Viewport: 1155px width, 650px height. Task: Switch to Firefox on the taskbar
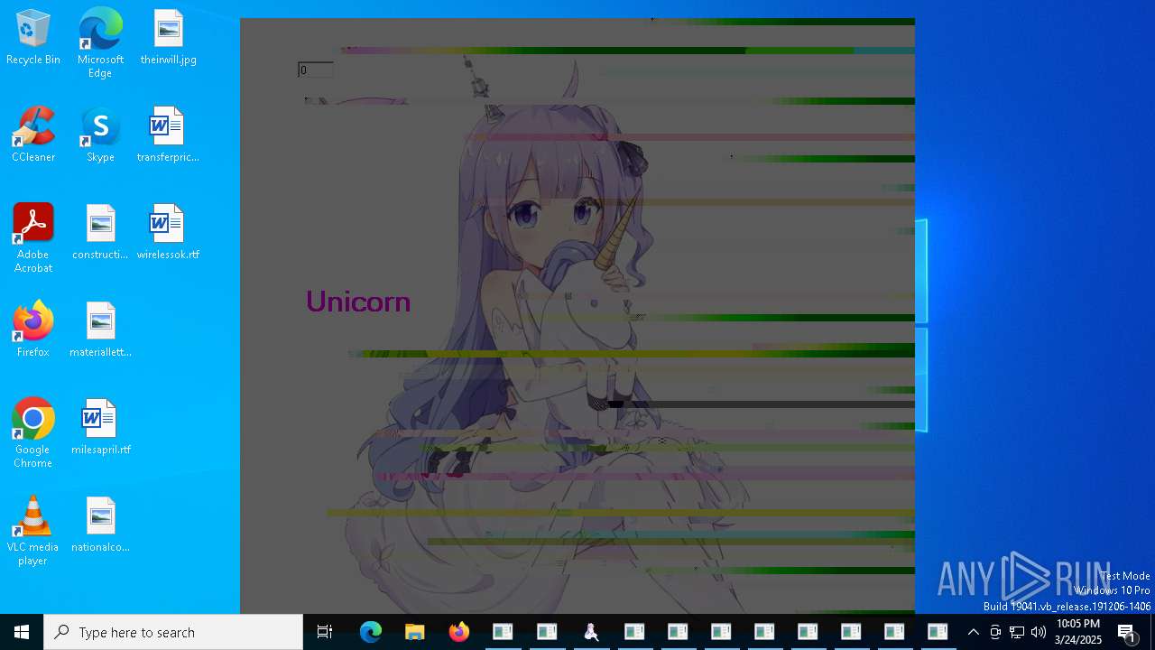458,632
